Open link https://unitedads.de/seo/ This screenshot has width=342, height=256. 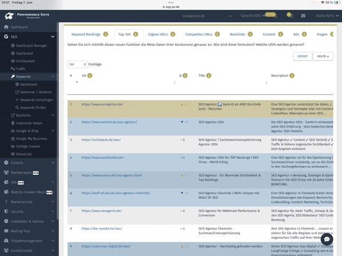point(101,140)
